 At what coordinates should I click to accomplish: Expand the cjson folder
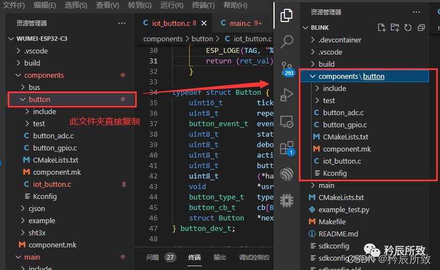click(x=36, y=208)
